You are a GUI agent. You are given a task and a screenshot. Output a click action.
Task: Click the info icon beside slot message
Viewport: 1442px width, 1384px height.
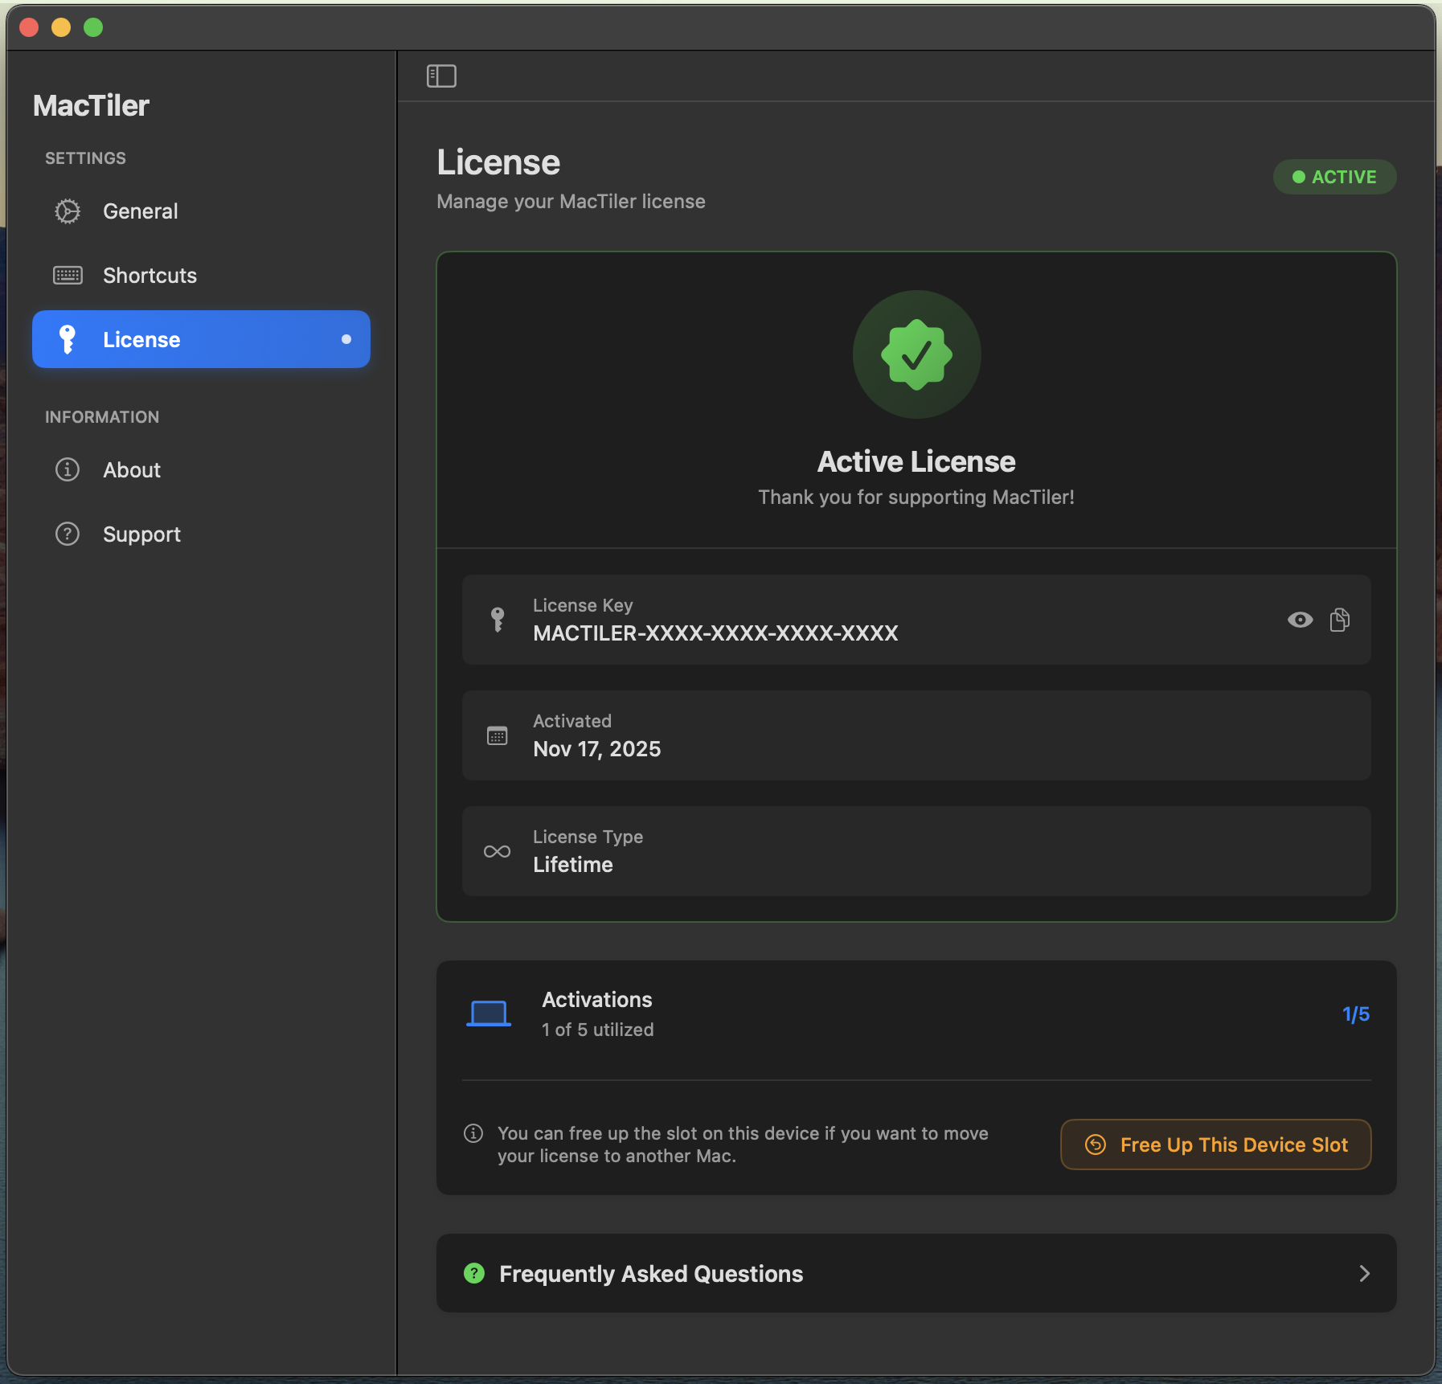[x=473, y=1133]
